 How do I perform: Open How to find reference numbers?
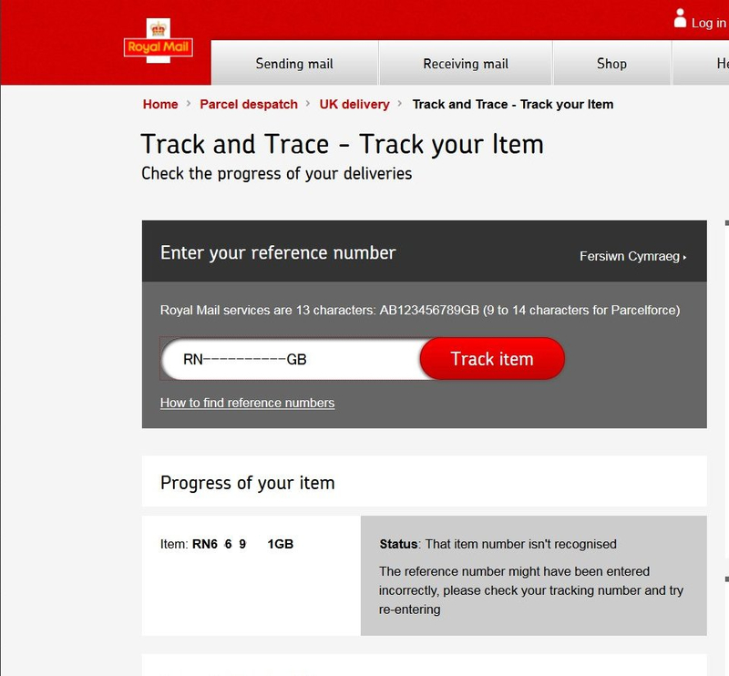[247, 403]
